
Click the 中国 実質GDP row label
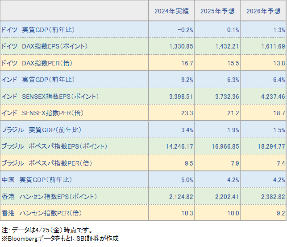tap(37, 180)
